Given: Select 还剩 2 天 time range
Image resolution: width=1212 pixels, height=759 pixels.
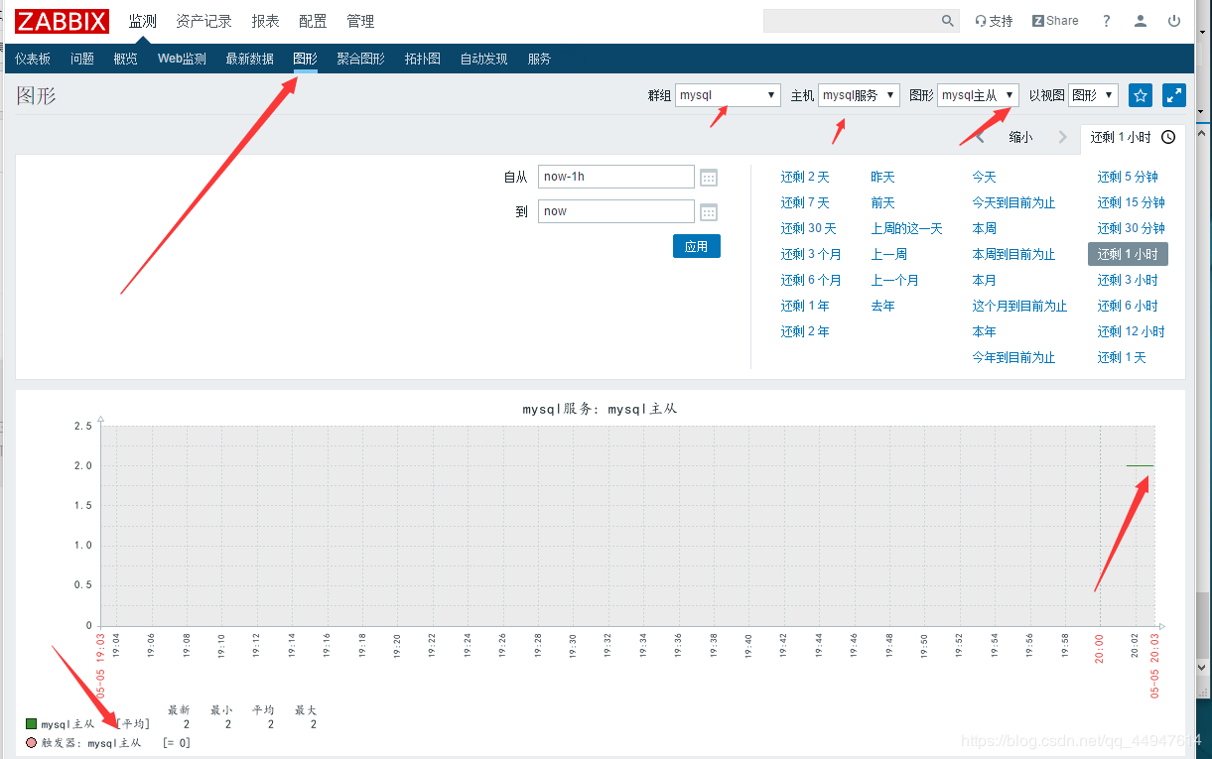Looking at the screenshot, I should pyautogui.click(x=805, y=177).
